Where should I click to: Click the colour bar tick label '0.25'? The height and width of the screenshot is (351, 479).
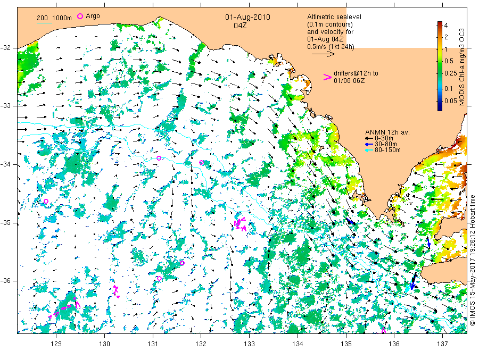[450, 73]
